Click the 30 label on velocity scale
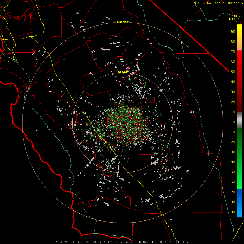 click(x=233, y=92)
